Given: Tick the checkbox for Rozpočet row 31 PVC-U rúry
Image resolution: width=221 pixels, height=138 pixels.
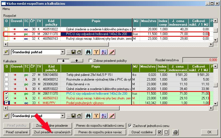Looking at the screenshot, I should click(6, 34).
